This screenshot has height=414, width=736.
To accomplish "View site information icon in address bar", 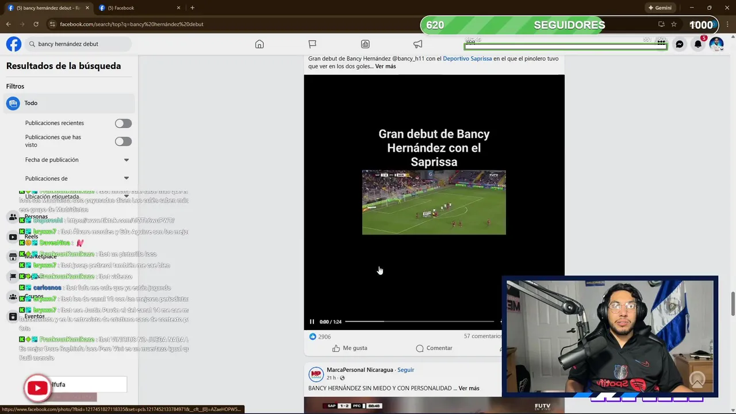I will (x=52, y=24).
